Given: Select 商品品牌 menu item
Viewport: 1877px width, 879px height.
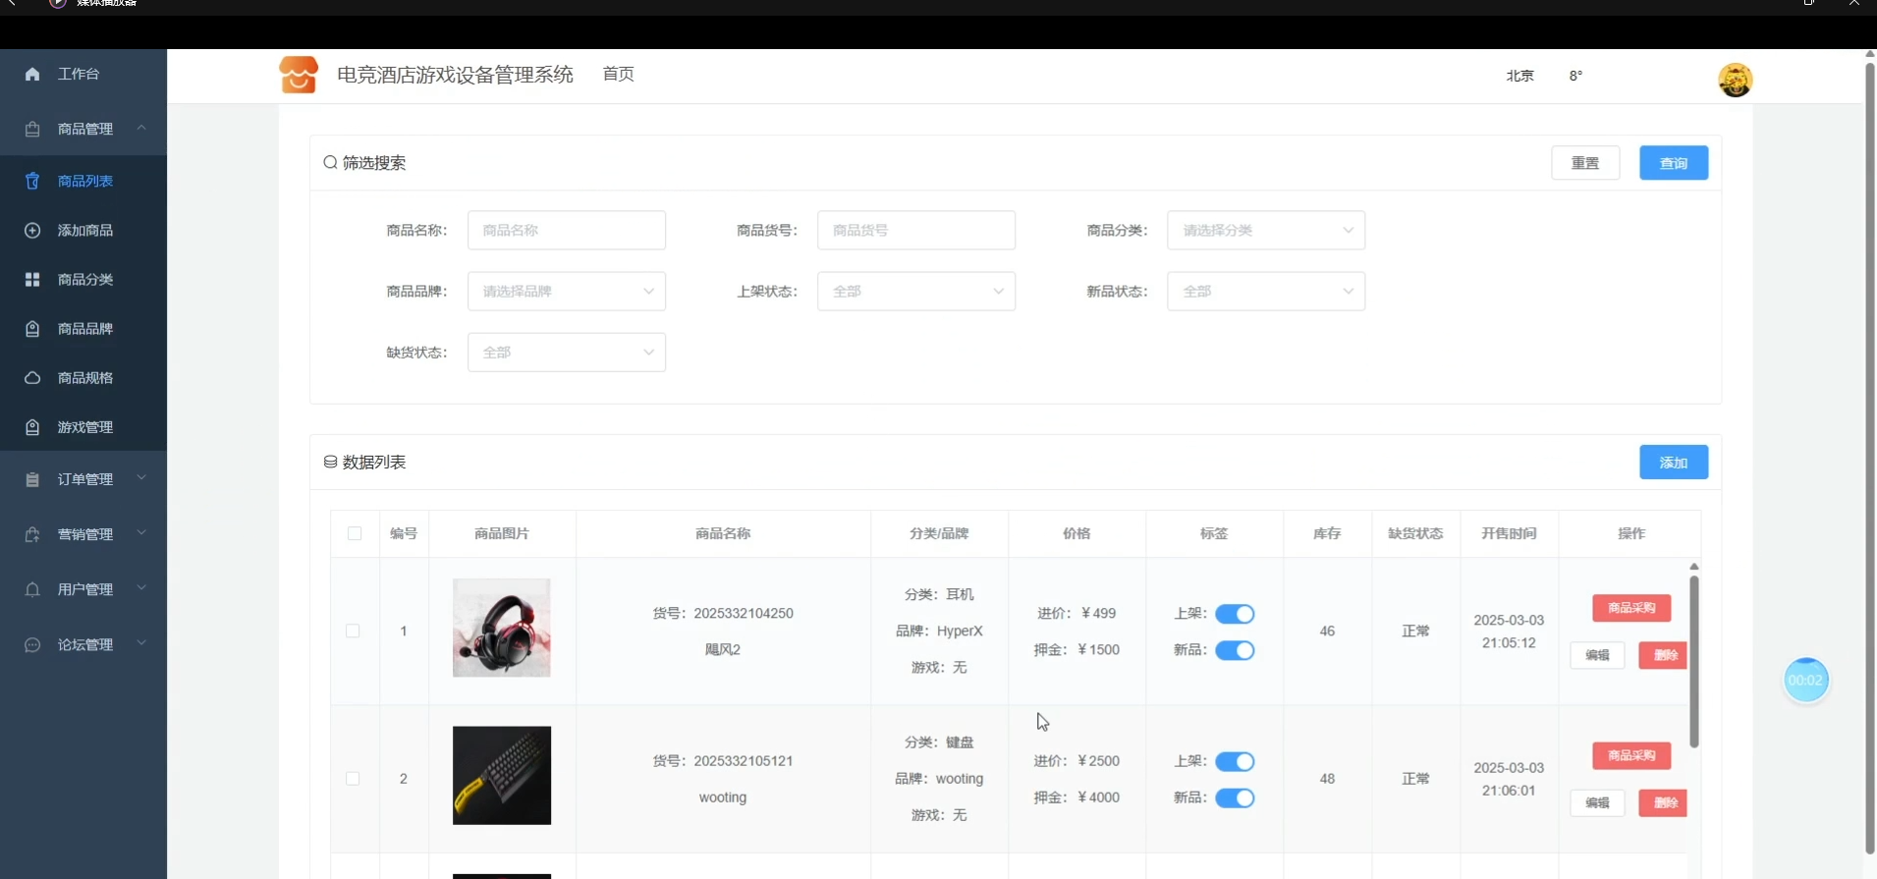Looking at the screenshot, I should [83, 328].
